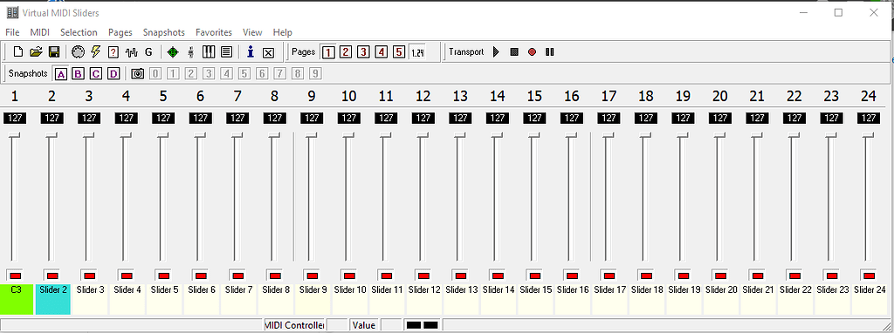Recall snapshot B
This screenshot has height=333, width=894.
pos(79,73)
